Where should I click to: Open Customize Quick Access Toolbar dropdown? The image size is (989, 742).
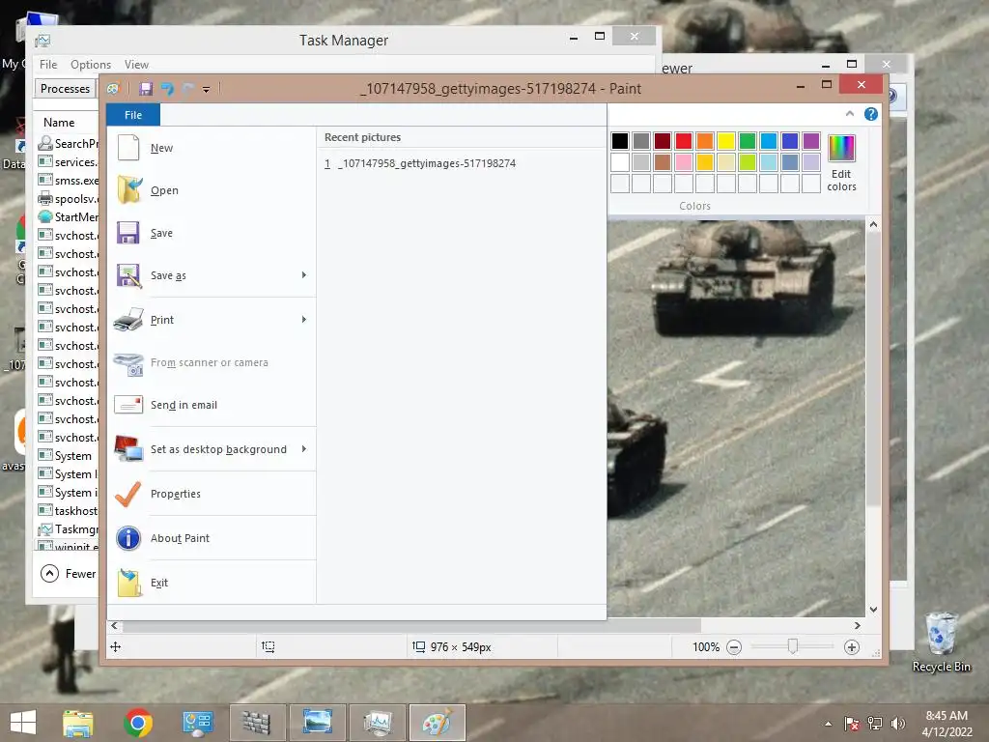tap(207, 90)
